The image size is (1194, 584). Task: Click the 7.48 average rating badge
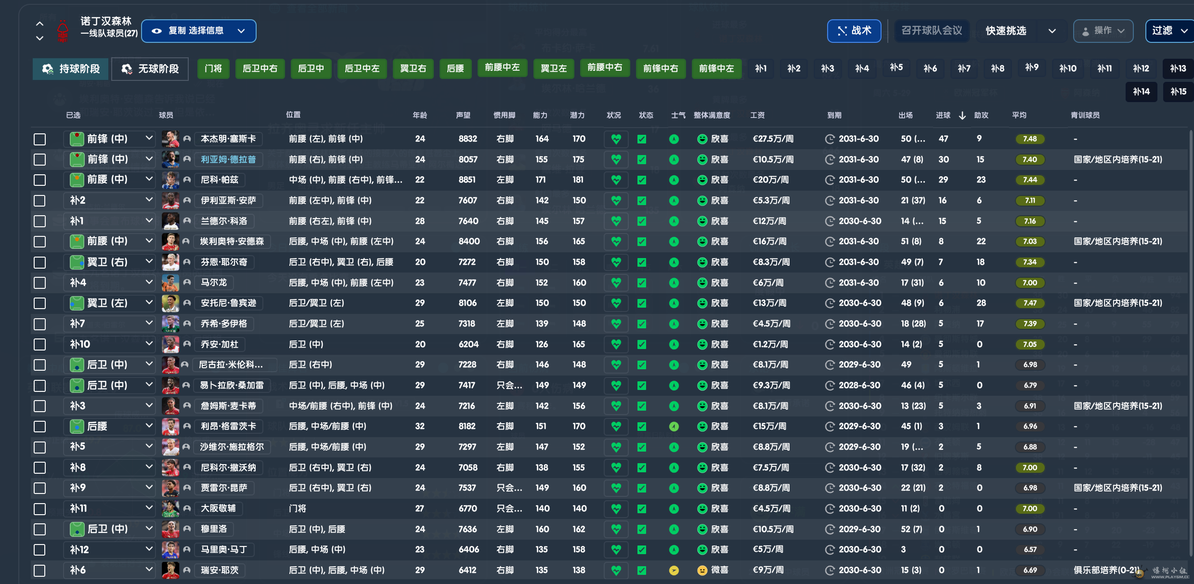click(1030, 139)
